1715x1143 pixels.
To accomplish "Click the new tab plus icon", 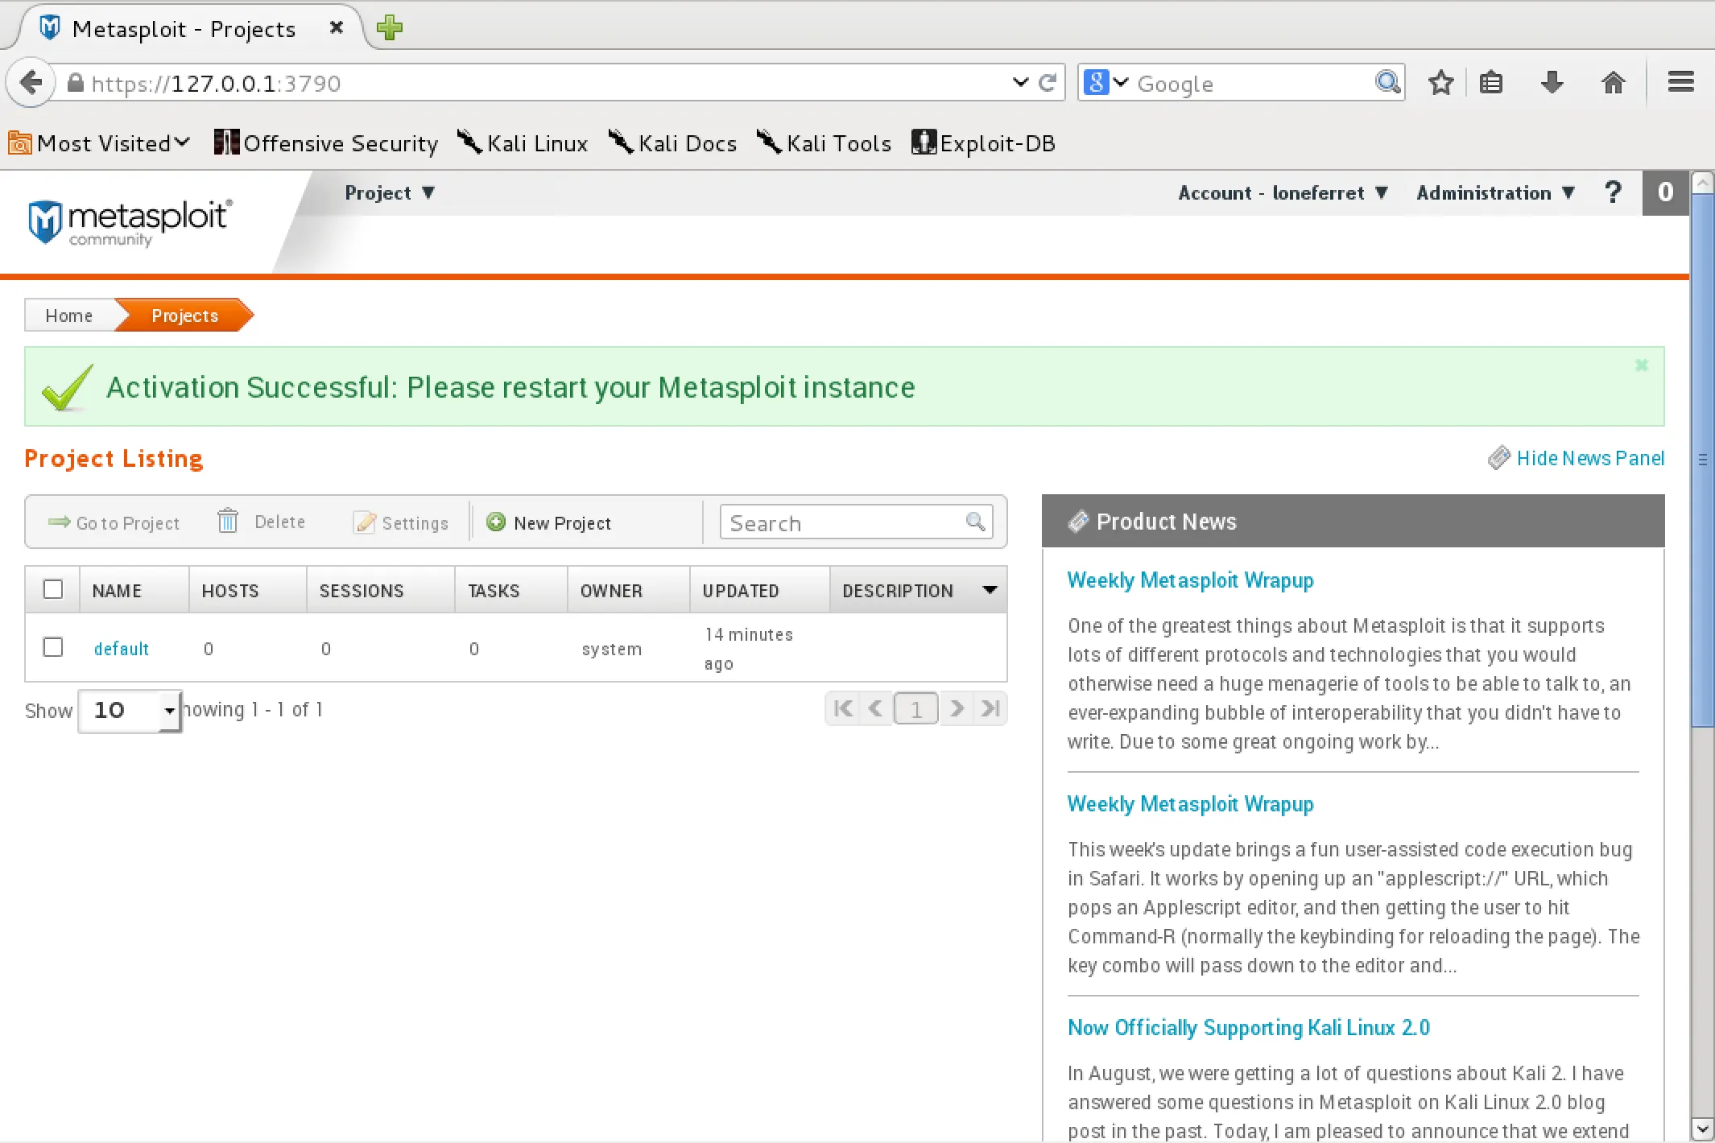I will point(390,28).
